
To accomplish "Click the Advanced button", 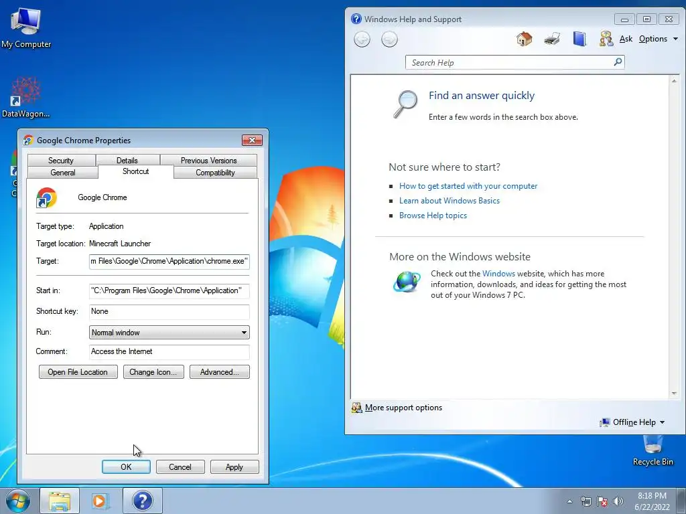I will pos(220,372).
